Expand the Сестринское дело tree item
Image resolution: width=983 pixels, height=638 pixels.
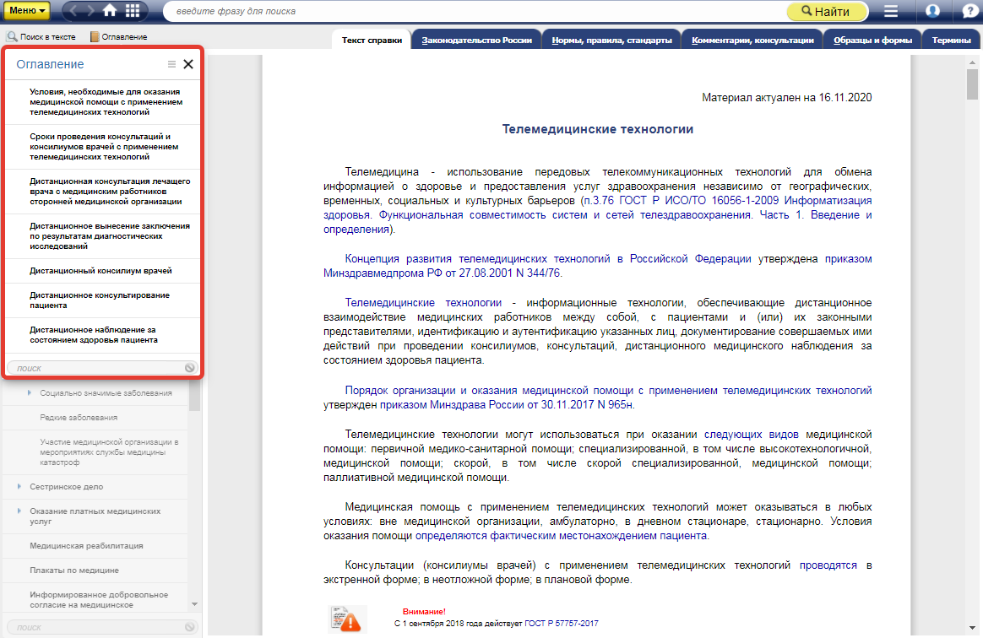tap(19, 487)
